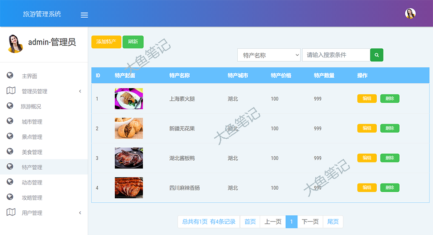This screenshot has height=235, width=433.
Task: Click the 特产数量 column header
Action: [x=324, y=76]
